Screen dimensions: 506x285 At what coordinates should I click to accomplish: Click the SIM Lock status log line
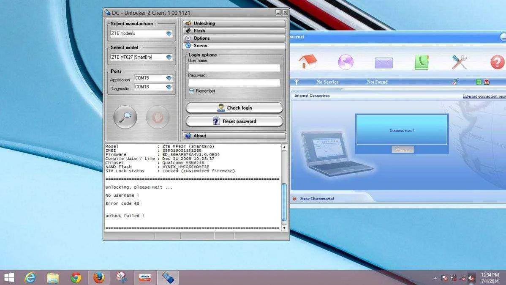click(x=170, y=171)
